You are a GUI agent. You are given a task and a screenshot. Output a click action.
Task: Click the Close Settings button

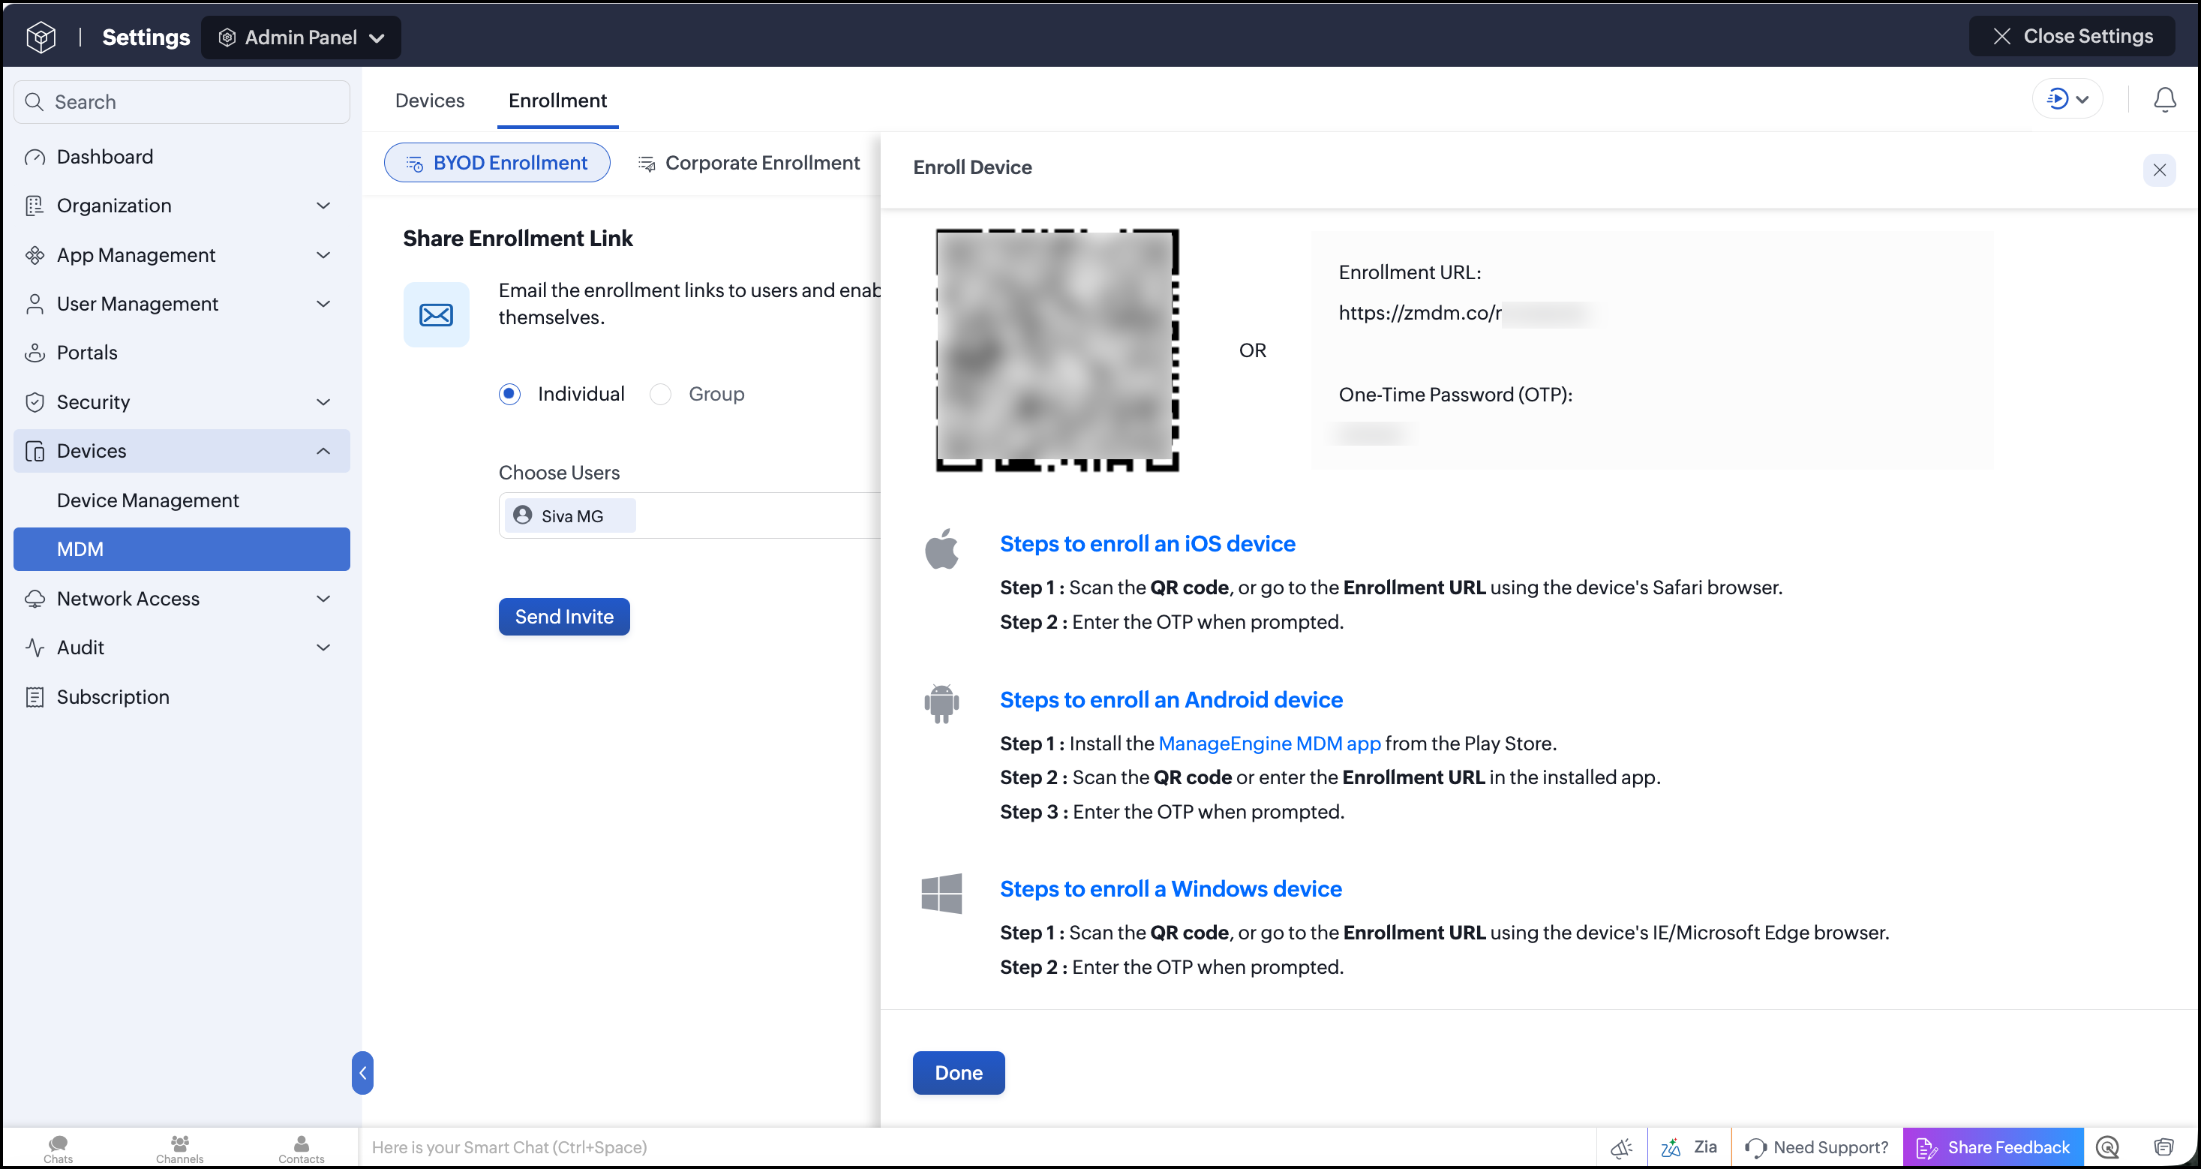[x=2072, y=36]
